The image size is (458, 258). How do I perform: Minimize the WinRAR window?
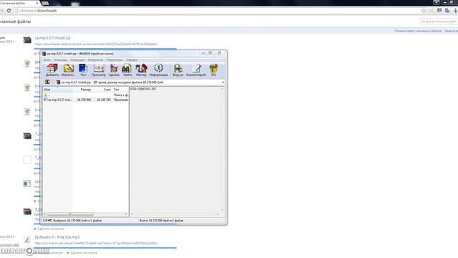203,52
